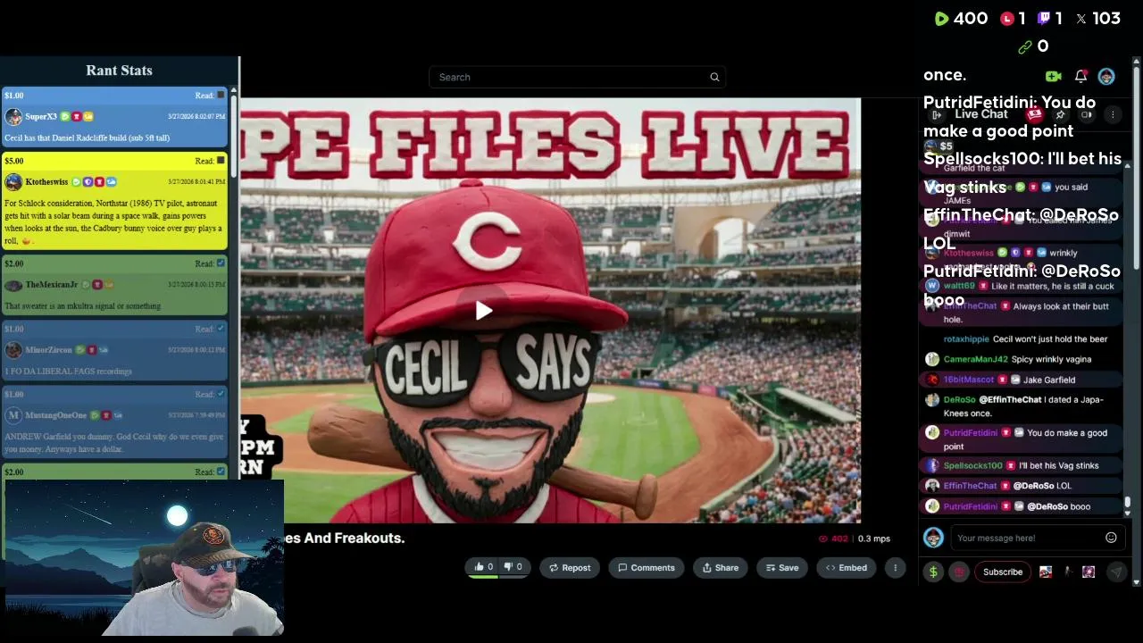Click the green link counter icon
The width and height of the screenshot is (1143, 643).
pyautogui.click(x=1024, y=46)
